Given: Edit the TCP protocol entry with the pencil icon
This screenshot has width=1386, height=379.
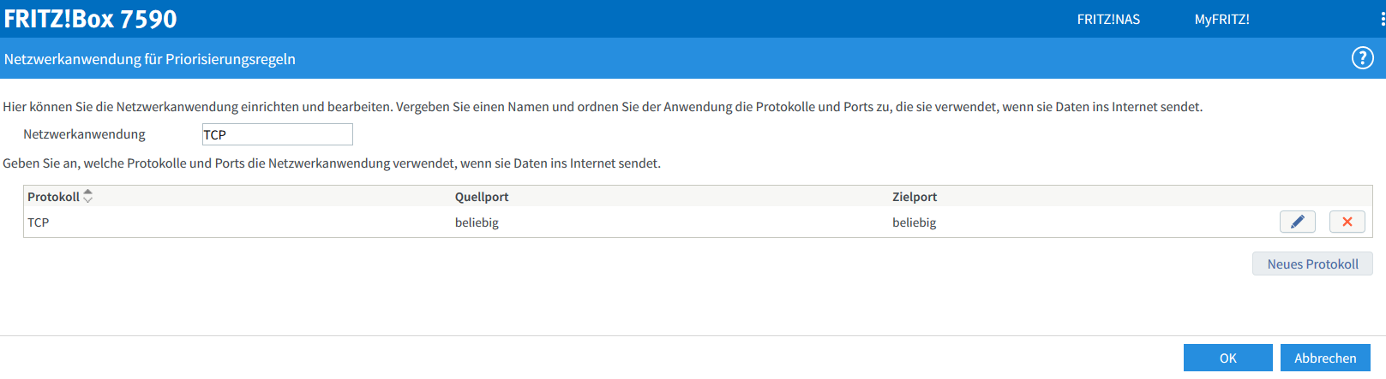Looking at the screenshot, I should (1297, 222).
